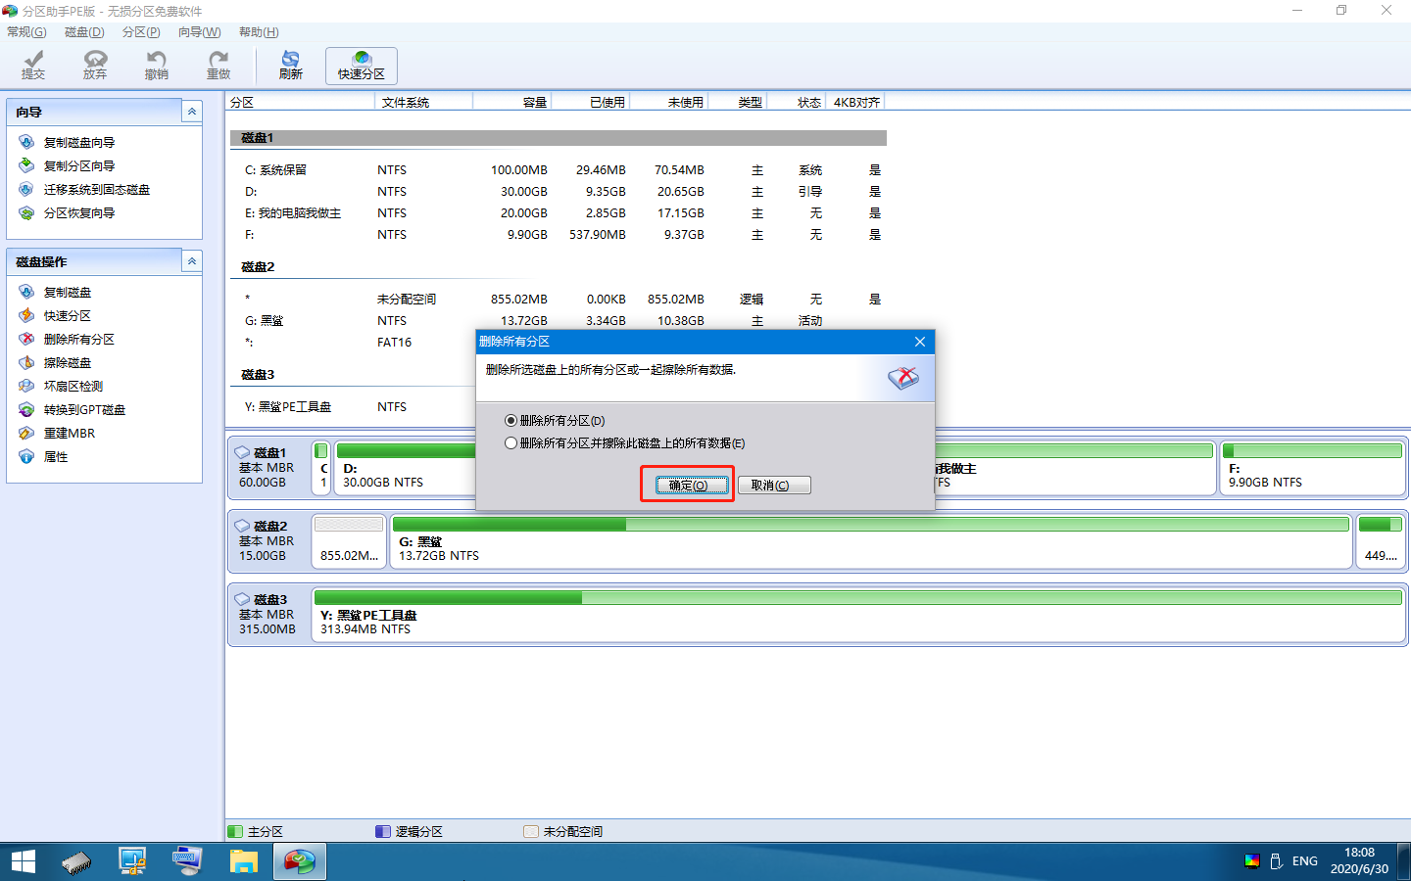Select 删除所有分区并擦除此磁盘上的所有数据 radio option
The height and width of the screenshot is (881, 1411).
click(625, 443)
